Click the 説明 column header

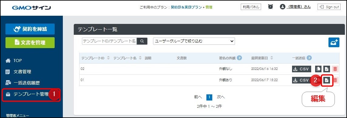148,58
